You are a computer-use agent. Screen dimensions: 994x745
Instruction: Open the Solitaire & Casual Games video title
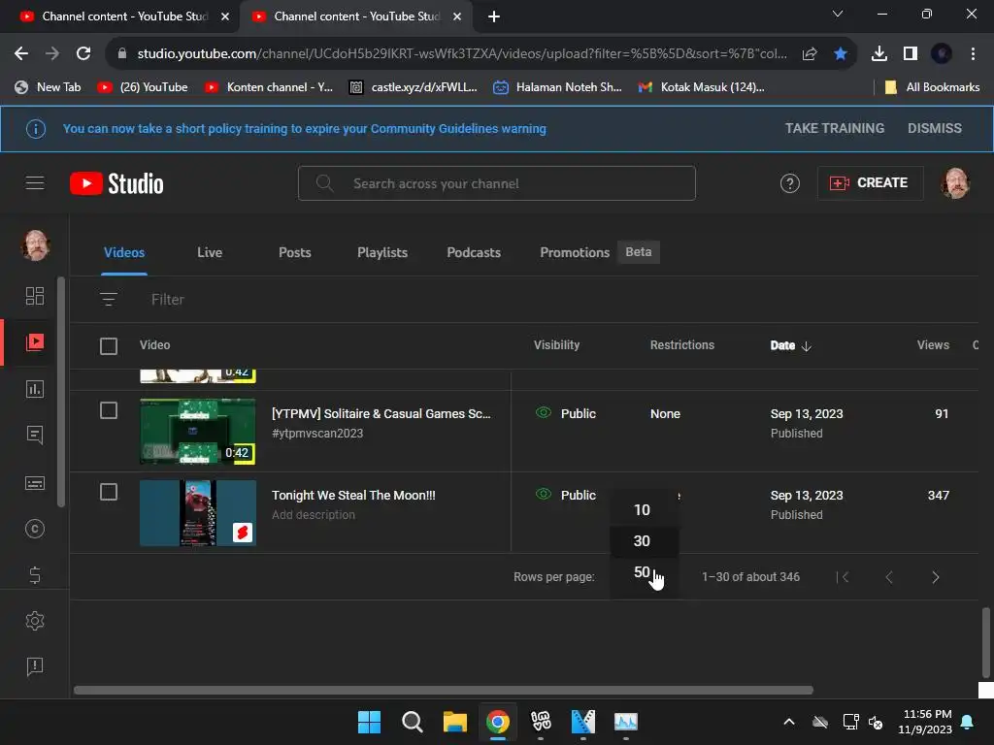[x=381, y=413]
